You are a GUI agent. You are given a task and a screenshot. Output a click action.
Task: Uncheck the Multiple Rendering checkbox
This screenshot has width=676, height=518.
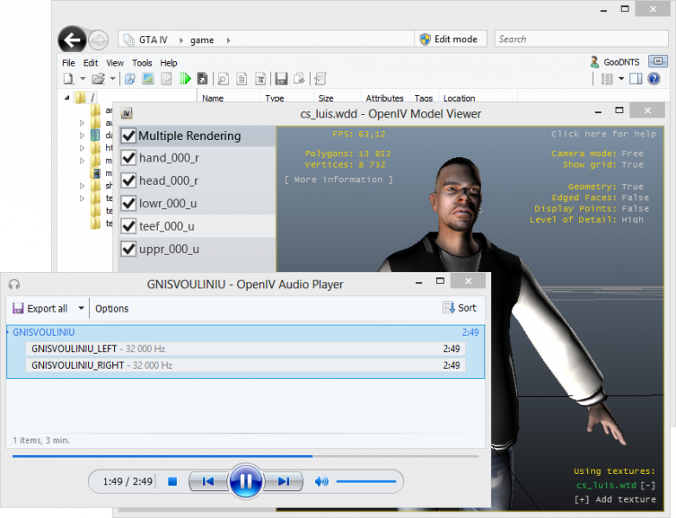click(129, 136)
